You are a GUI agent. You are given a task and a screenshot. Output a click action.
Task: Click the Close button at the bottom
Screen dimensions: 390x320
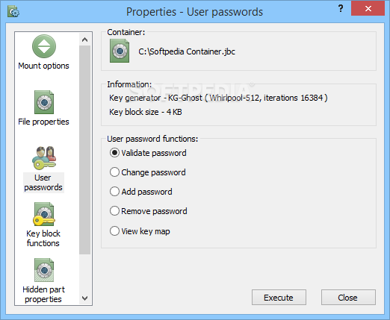pos(348,298)
